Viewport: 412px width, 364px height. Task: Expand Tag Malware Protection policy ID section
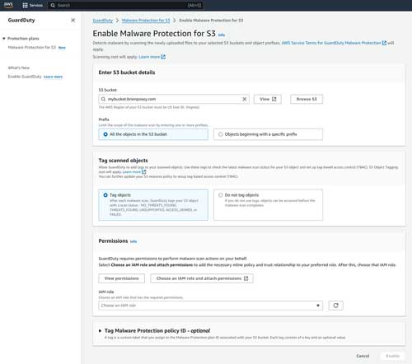101,331
